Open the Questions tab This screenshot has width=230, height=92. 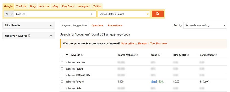pos(98,25)
